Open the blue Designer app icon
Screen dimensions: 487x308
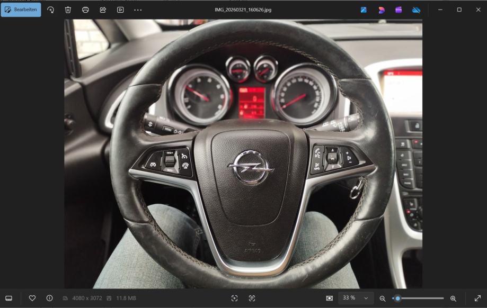[364, 10]
